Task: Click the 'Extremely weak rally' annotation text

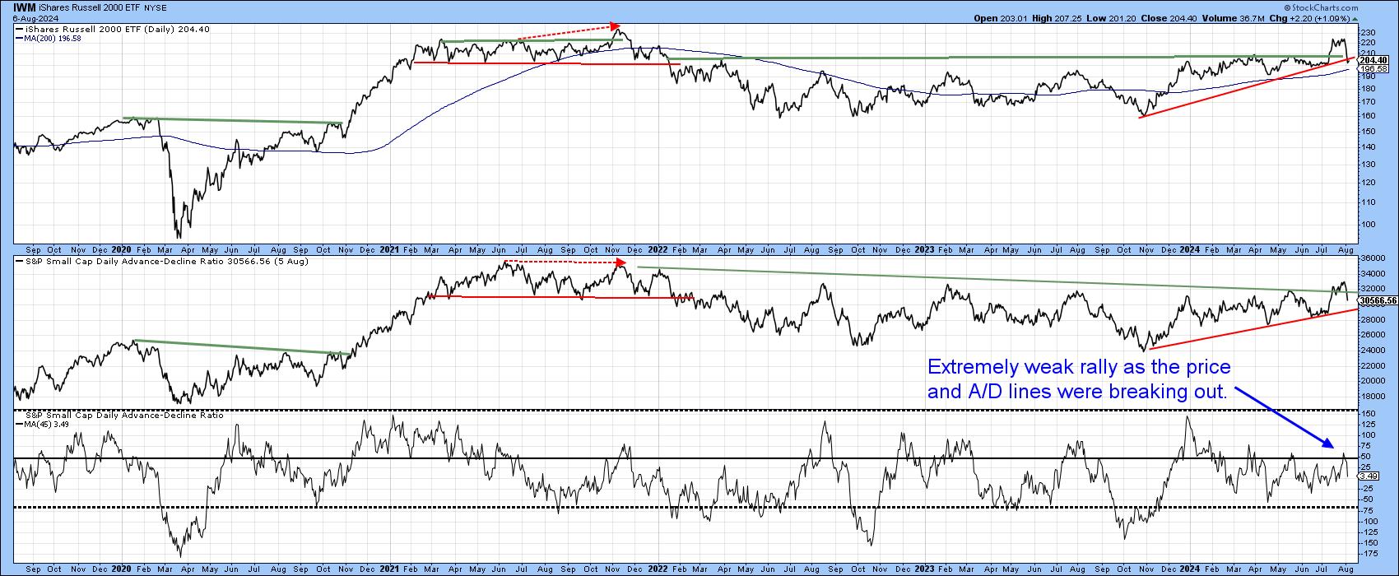Action: [x=1079, y=379]
